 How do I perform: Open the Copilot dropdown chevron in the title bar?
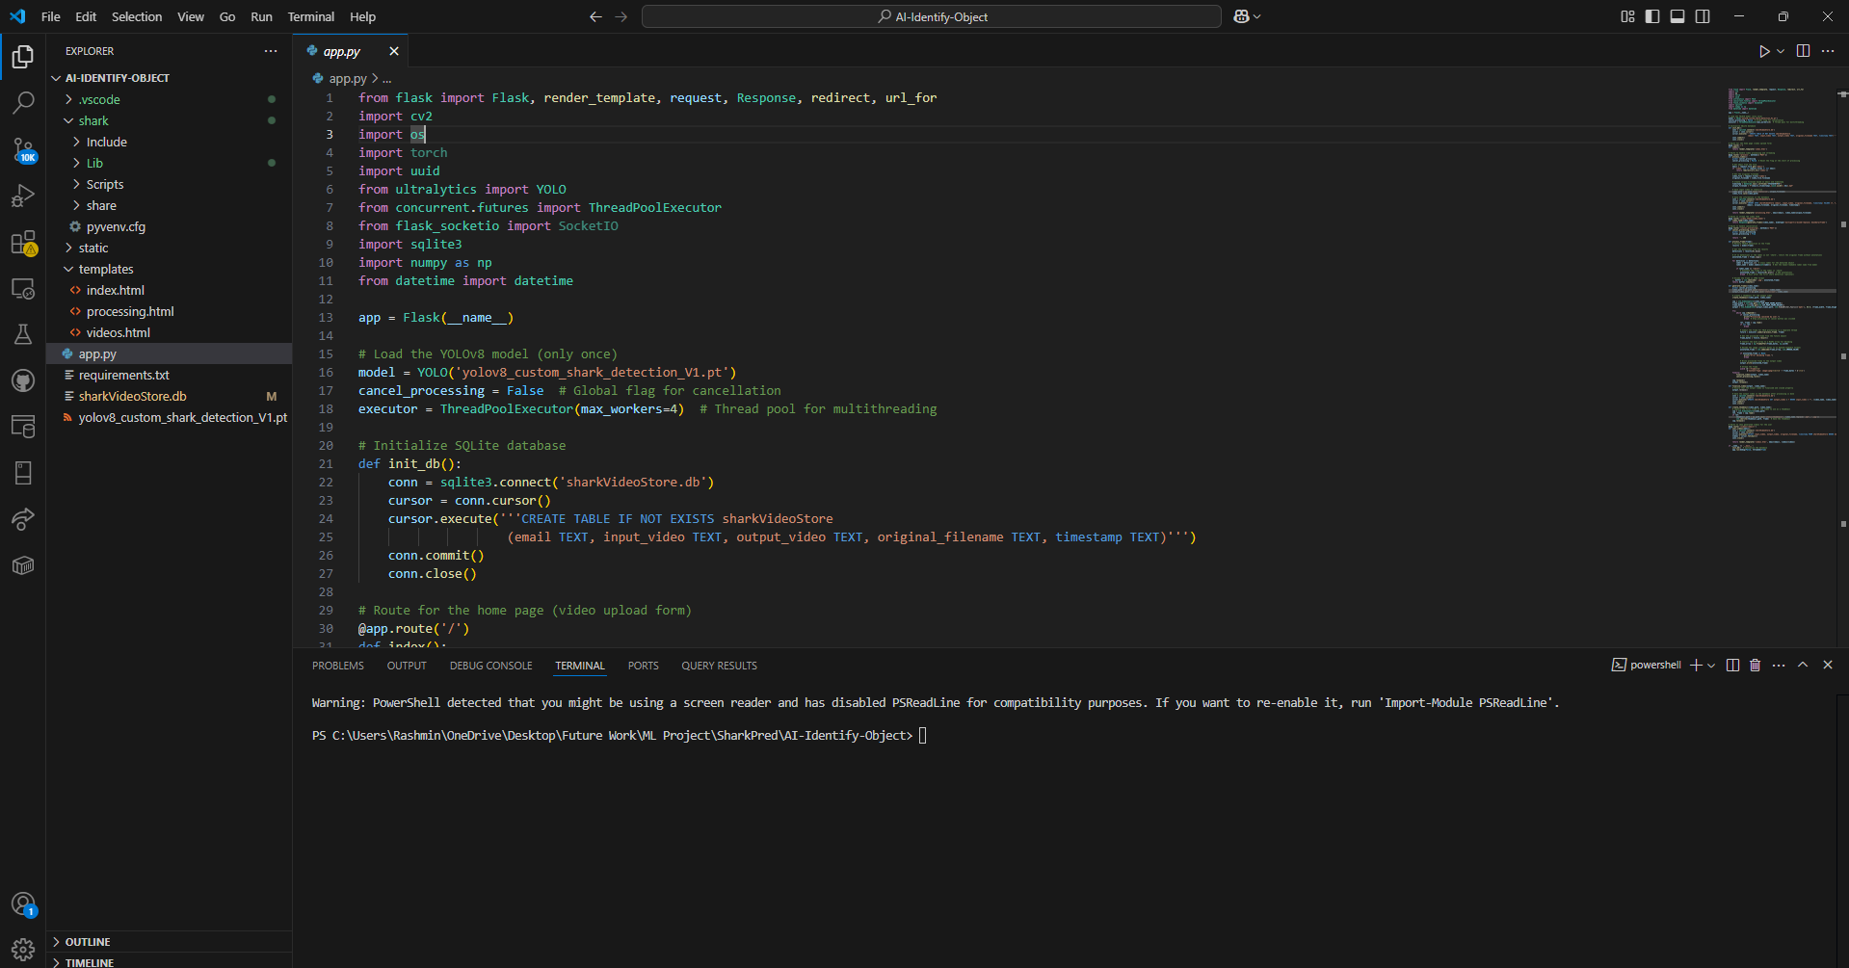click(x=1256, y=16)
